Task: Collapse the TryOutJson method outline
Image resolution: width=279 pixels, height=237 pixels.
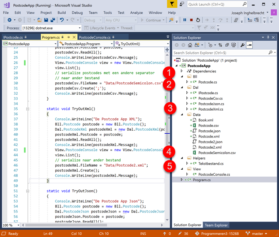Action: [27, 191]
